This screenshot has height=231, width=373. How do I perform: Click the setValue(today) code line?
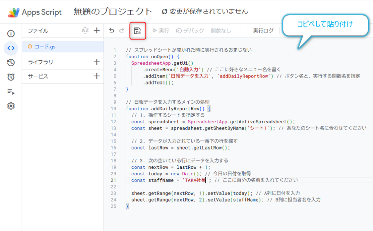(x=216, y=193)
